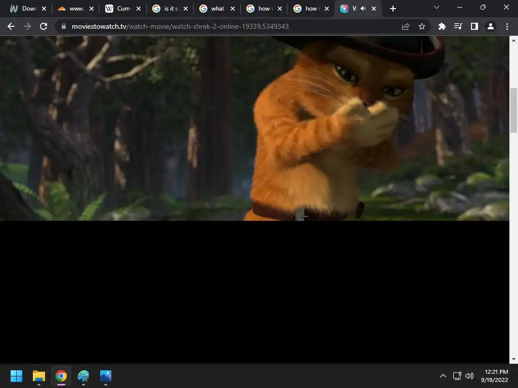Open the Paint app in taskbar
The width and height of the screenshot is (518, 388).
pos(83,376)
